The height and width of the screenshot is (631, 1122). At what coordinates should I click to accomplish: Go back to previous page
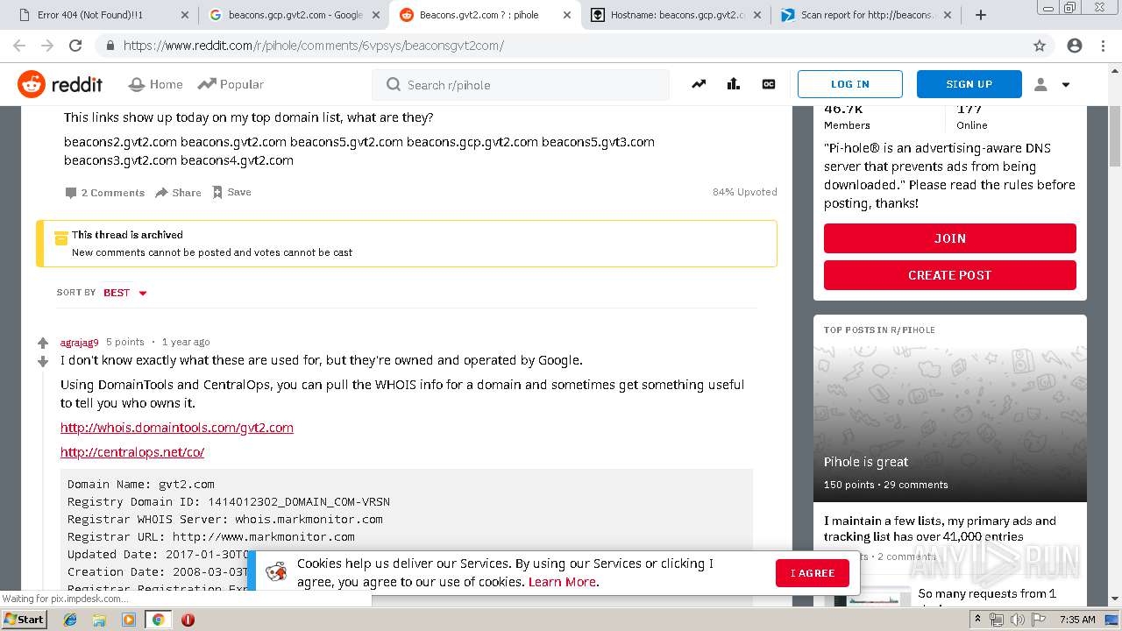click(x=19, y=46)
